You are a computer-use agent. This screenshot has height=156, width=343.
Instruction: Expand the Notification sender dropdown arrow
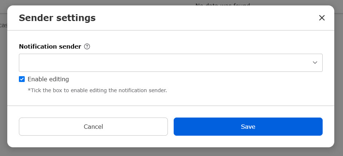click(315, 63)
